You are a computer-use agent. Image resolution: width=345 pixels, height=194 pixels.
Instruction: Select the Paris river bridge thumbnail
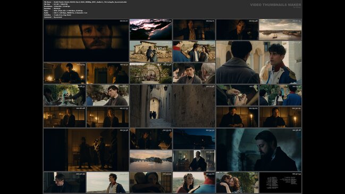[151, 161]
